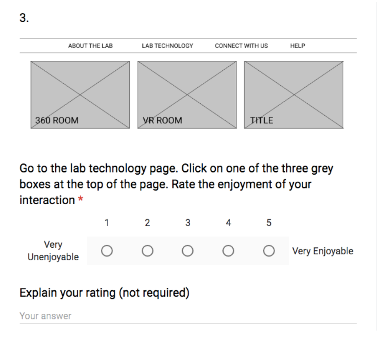Click the 'Explain your rating' label

coord(104,293)
